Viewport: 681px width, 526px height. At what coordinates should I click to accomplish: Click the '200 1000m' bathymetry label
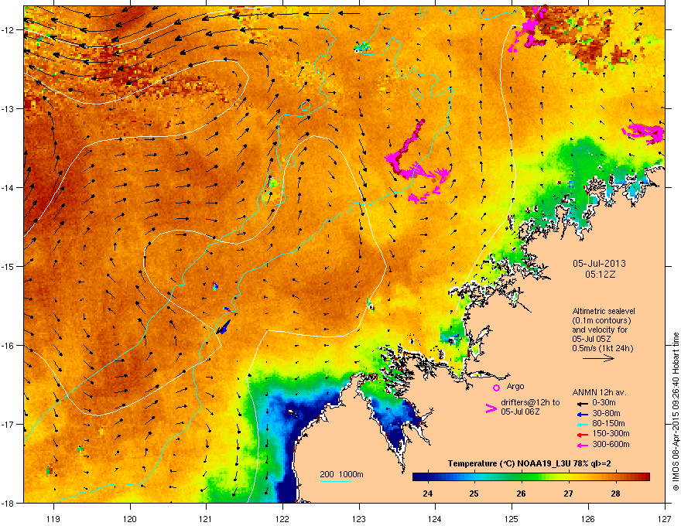(341, 474)
